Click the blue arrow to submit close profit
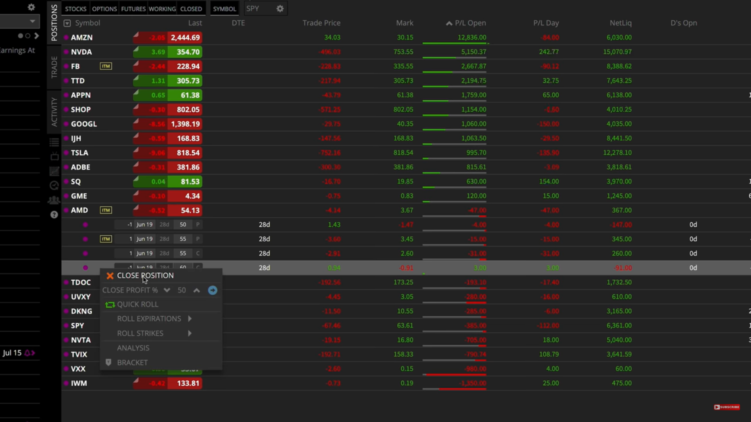This screenshot has height=422, width=751. point(212,290)
